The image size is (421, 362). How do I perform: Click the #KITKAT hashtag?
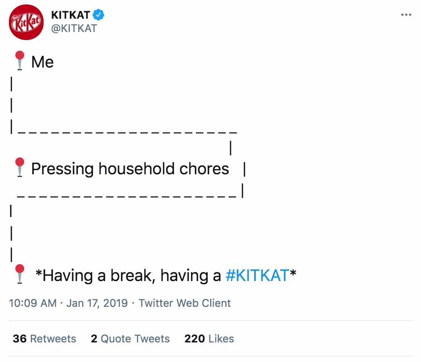[x=257, y=275]
